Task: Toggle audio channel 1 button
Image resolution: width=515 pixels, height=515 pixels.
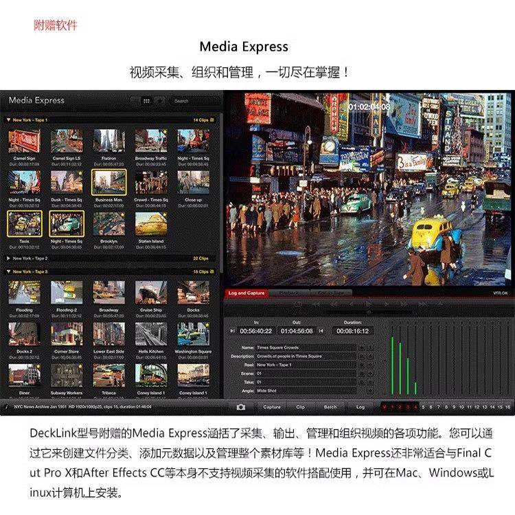Action: click(392, 407)
